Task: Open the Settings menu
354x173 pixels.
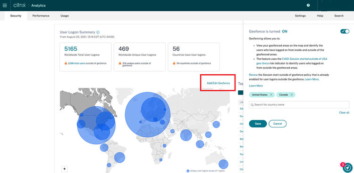Action: (x=300, y=16)
